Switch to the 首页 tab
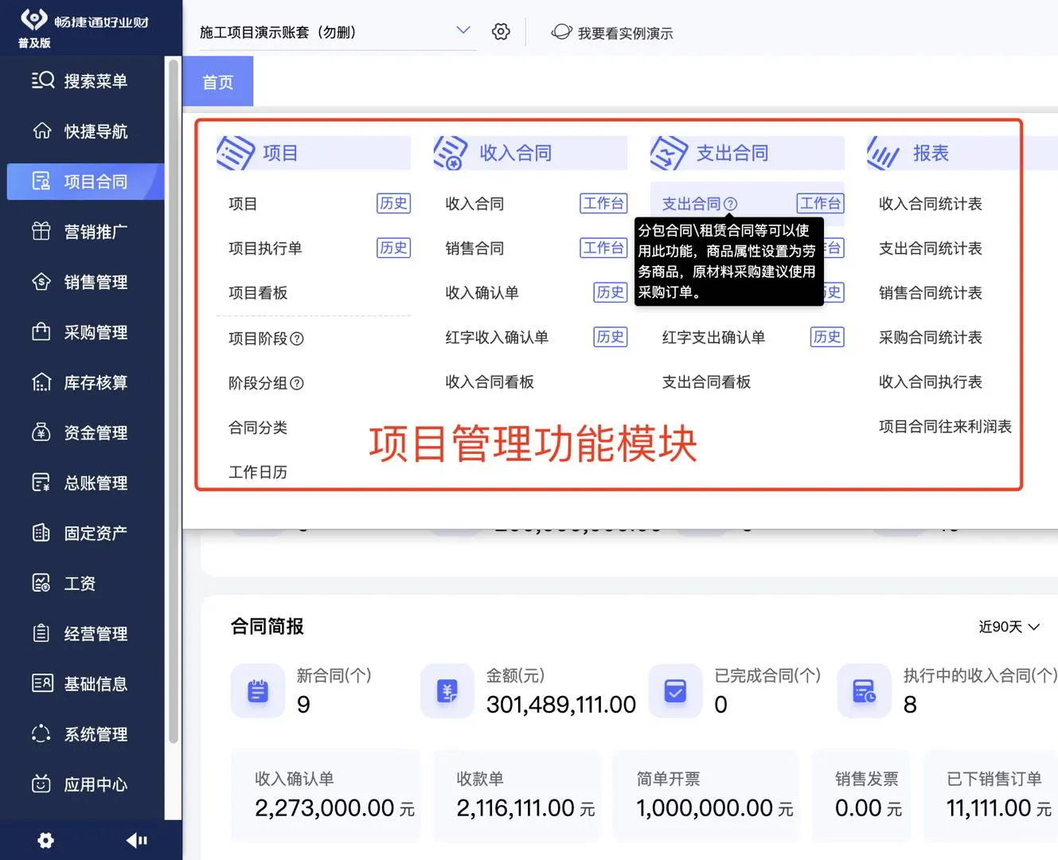This screenshot has width=1058, height=860. point(217,80)
